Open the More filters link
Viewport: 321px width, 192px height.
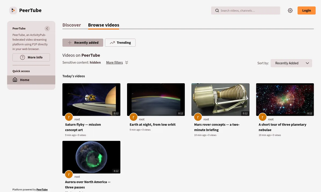[x=114, y=62]
